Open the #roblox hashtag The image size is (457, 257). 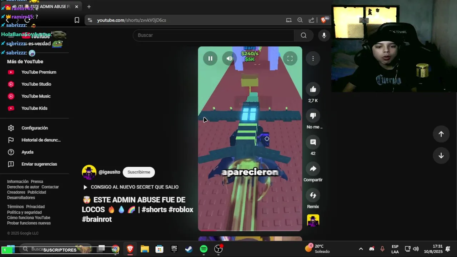click(x=181, y=210)
